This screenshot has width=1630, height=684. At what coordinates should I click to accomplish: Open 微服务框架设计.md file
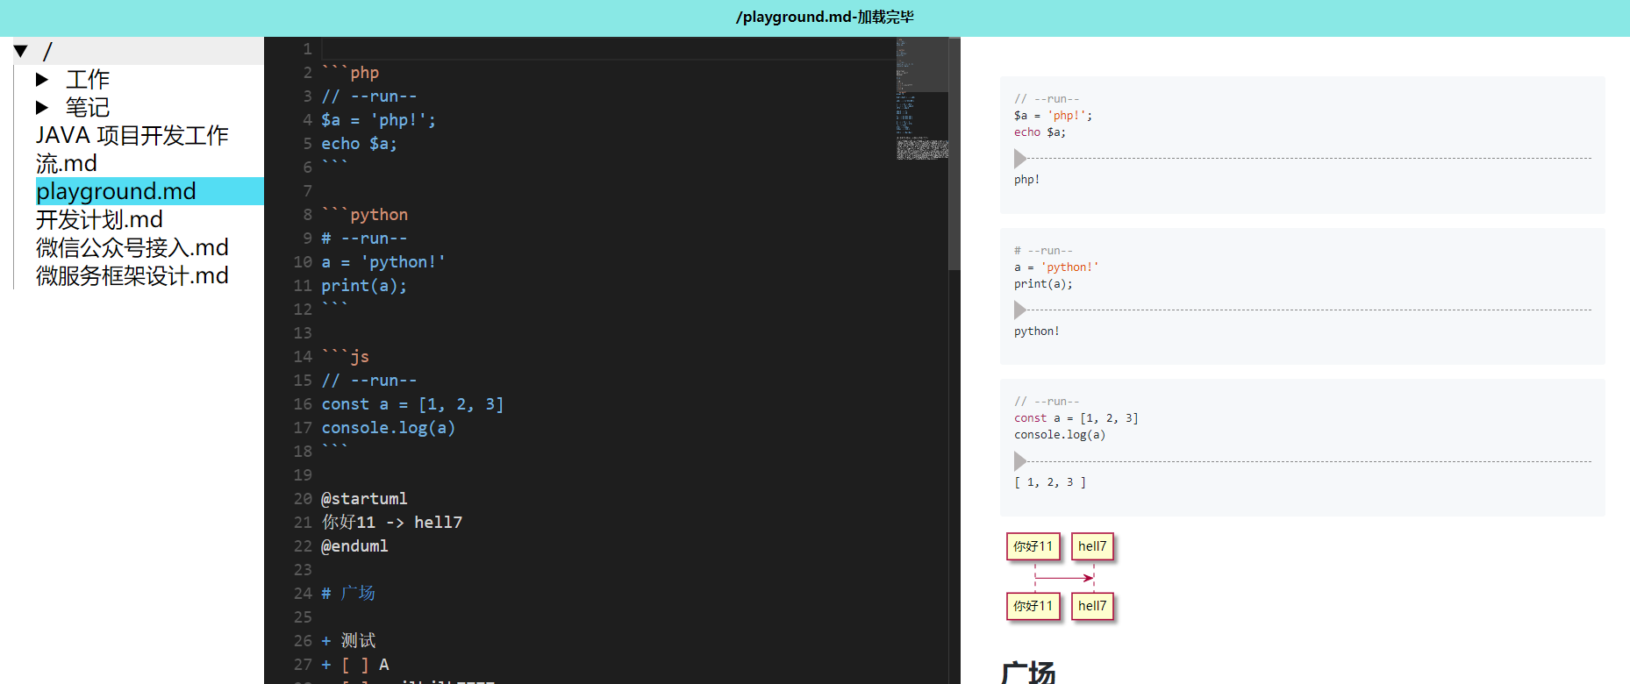pyautogui.click(x=132, y=275)
